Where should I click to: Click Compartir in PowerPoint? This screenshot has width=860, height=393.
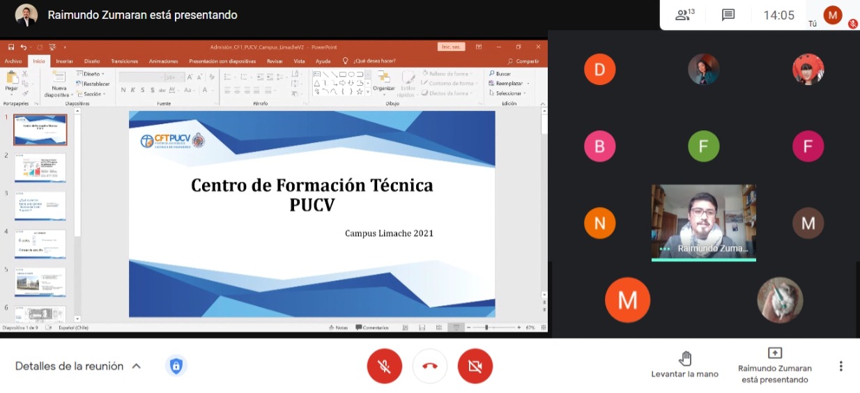coord(523,61)
